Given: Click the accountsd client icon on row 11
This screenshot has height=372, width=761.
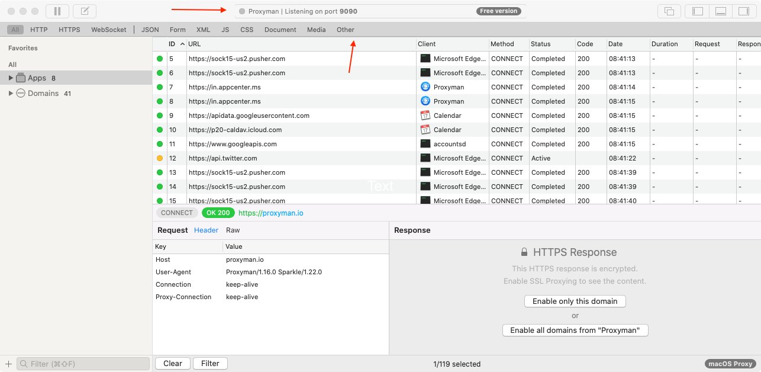Looking at the screenshot, I should (425, 144).
